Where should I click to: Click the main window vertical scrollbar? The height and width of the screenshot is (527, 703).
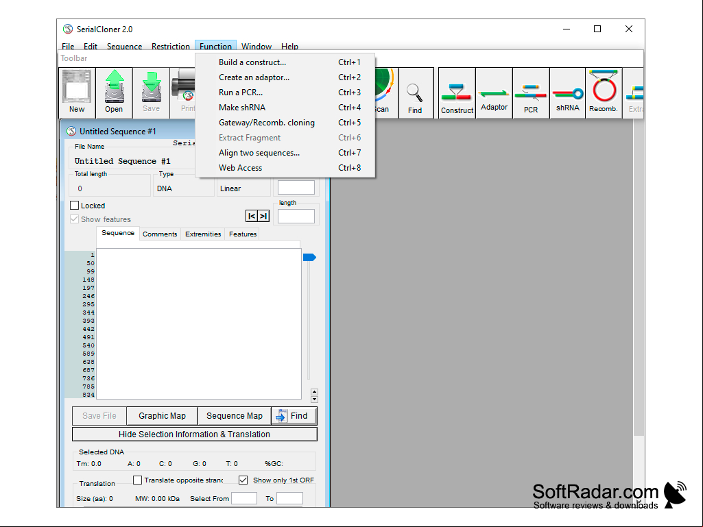[639, 278]
